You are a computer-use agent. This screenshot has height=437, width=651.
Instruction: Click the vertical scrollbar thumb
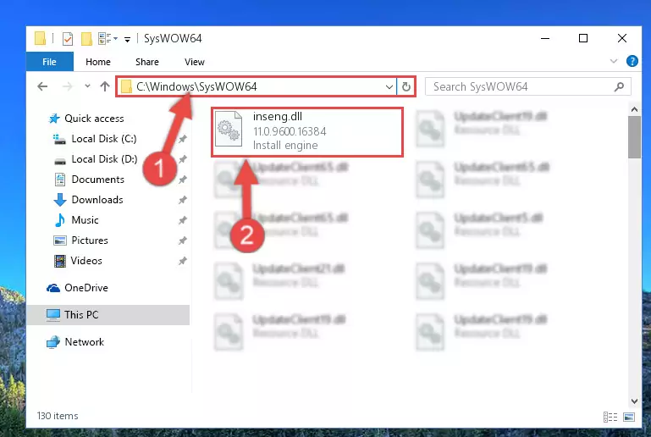tap(634, 137)
